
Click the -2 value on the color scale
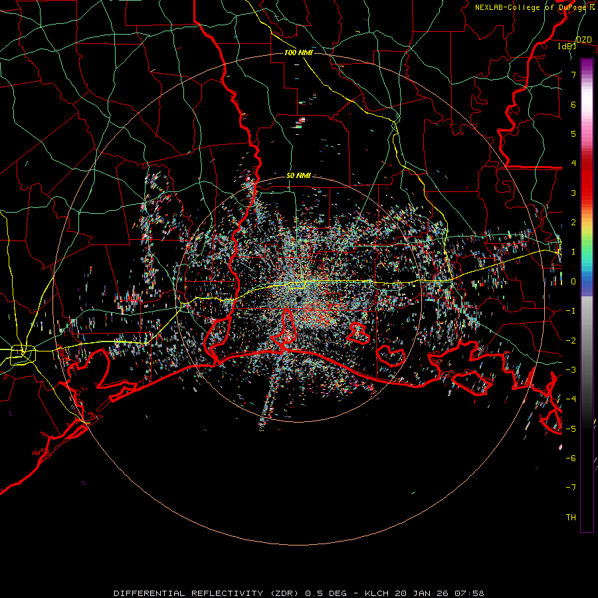(x=571, y=341)
